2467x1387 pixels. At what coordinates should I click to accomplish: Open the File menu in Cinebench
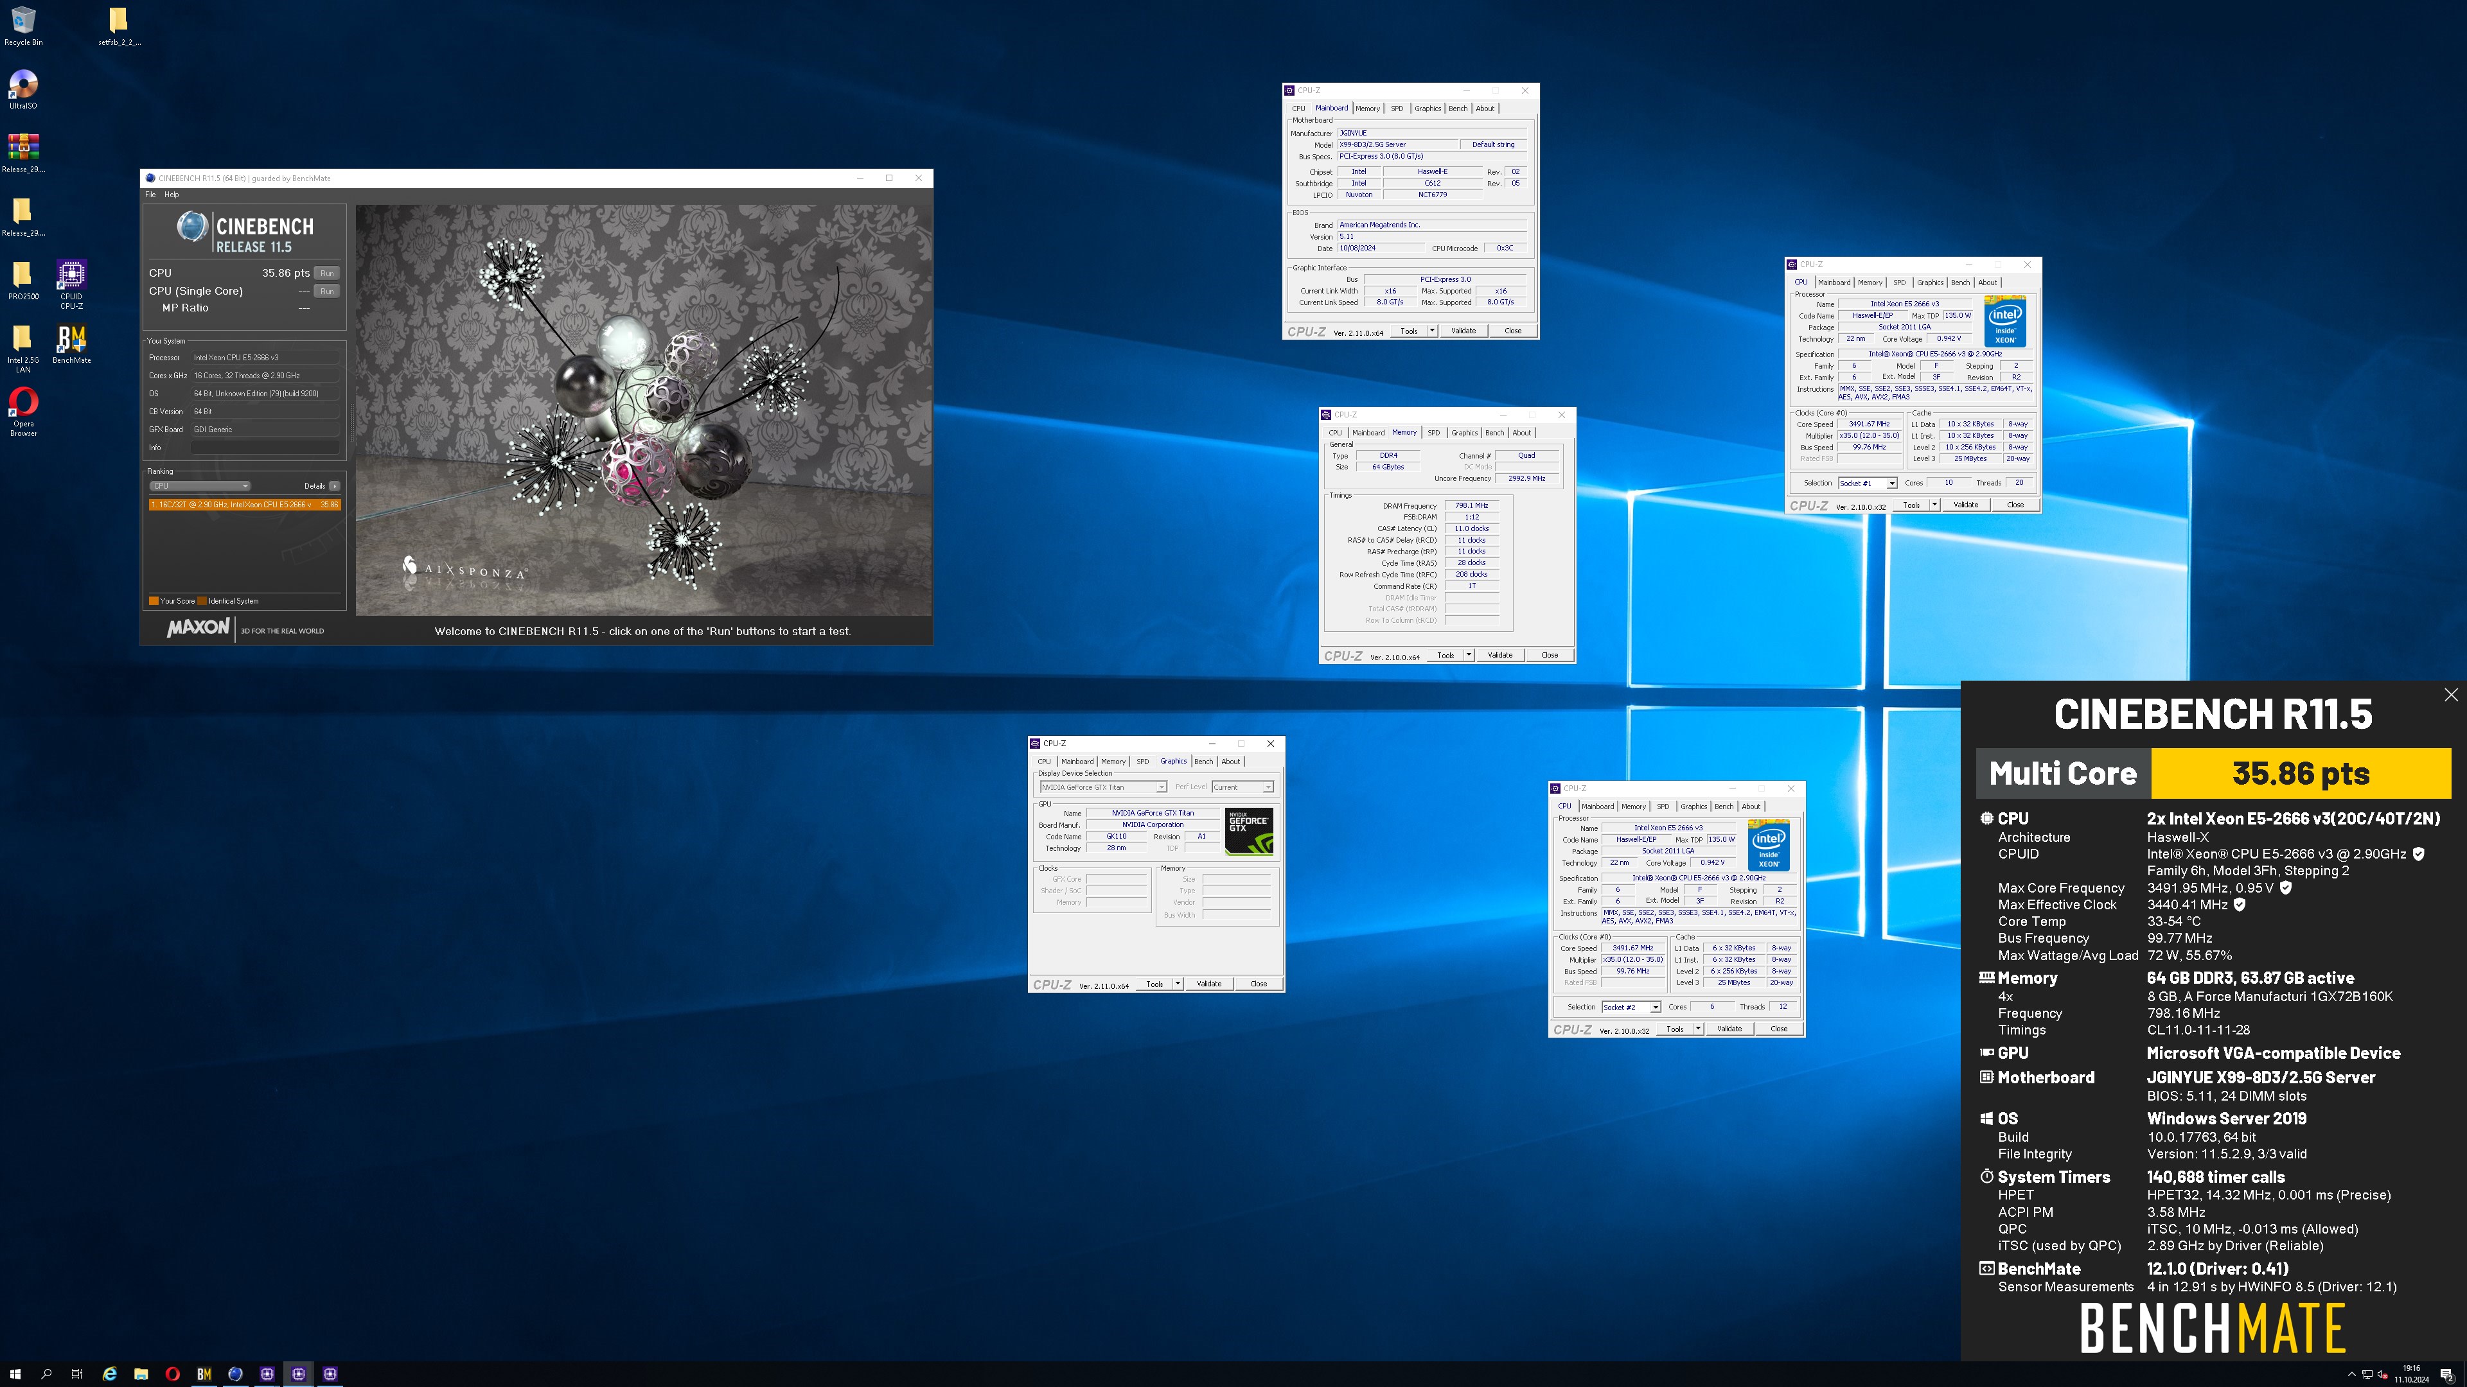[x=150, y=195]
